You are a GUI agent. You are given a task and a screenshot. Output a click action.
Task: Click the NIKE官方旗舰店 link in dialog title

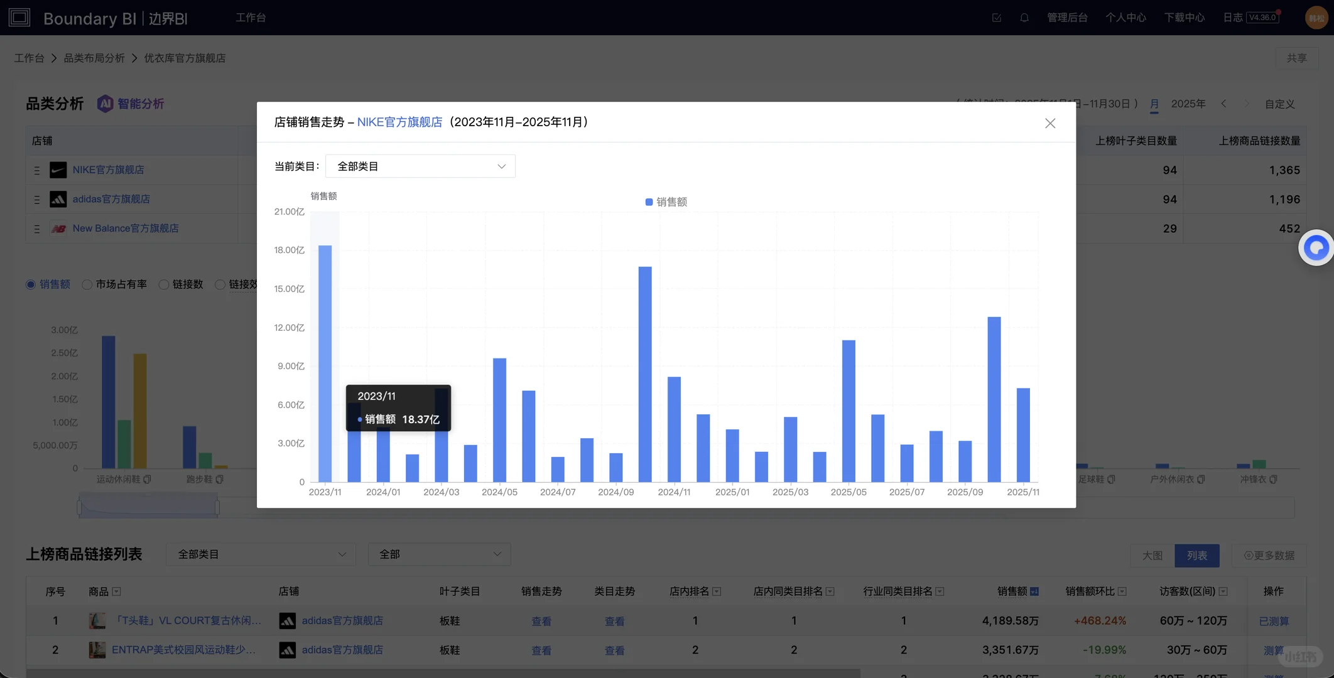coord(399,122)
